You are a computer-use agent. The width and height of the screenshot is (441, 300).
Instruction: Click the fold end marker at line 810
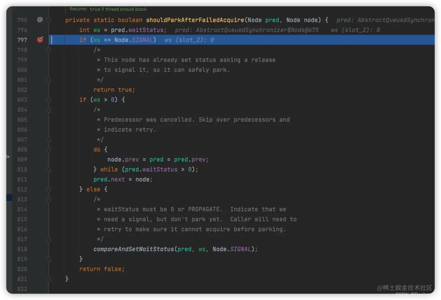[x=49, y=169]
